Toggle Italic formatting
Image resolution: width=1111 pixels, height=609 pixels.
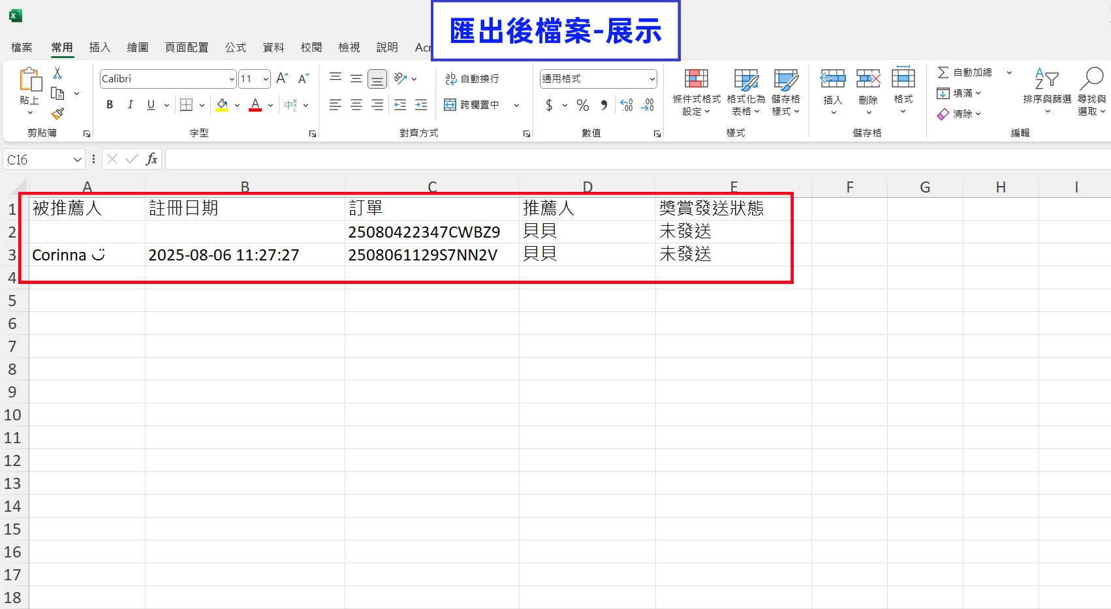[131, 104]
